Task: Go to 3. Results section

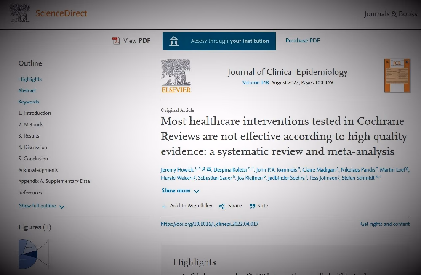Action: (29, 136)
